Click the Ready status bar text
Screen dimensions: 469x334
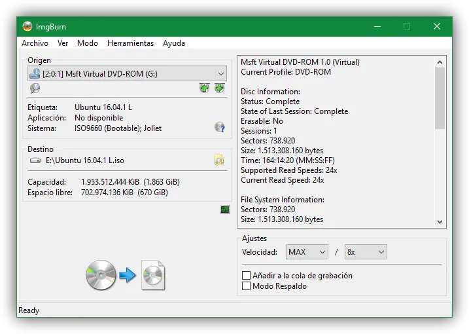29,310
